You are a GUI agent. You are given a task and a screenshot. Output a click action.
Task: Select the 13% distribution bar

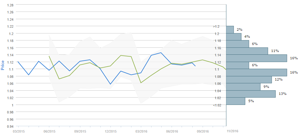coord(251,94)
